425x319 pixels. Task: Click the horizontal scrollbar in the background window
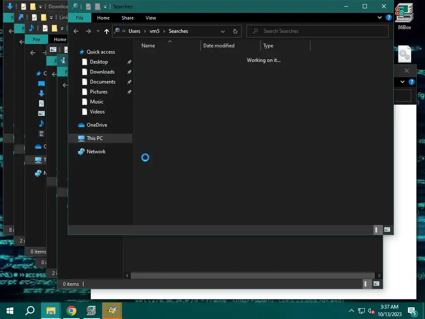coord(253,276)
